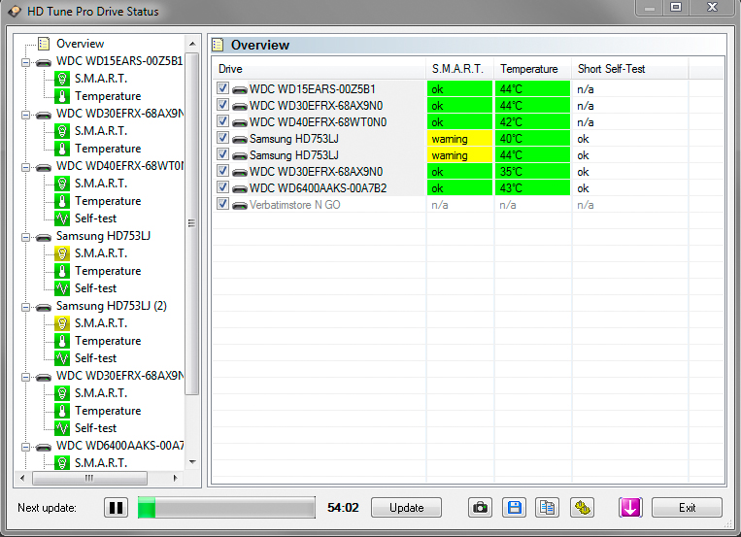This screenshot has height=537, width=741.
Task: Collapse second WDC WD30EFRX tree node
Action: point(25,377)
